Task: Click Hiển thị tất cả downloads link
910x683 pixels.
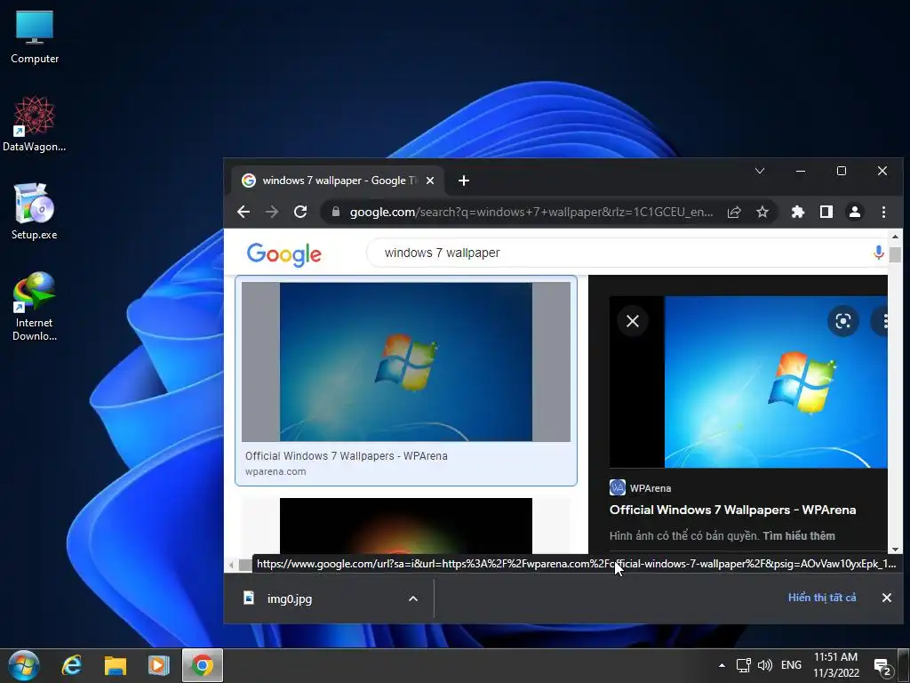Action: (822, 598)
